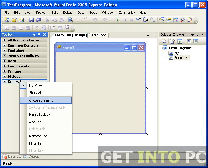Image resolution: width=208 pixels, height=168 pixels.
Task: Click the Open File folder icon
Action: pyautogui.click(x=14, y=20)
